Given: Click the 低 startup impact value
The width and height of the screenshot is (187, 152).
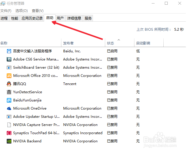Looking at the screenshot, I should coord(138,51).
